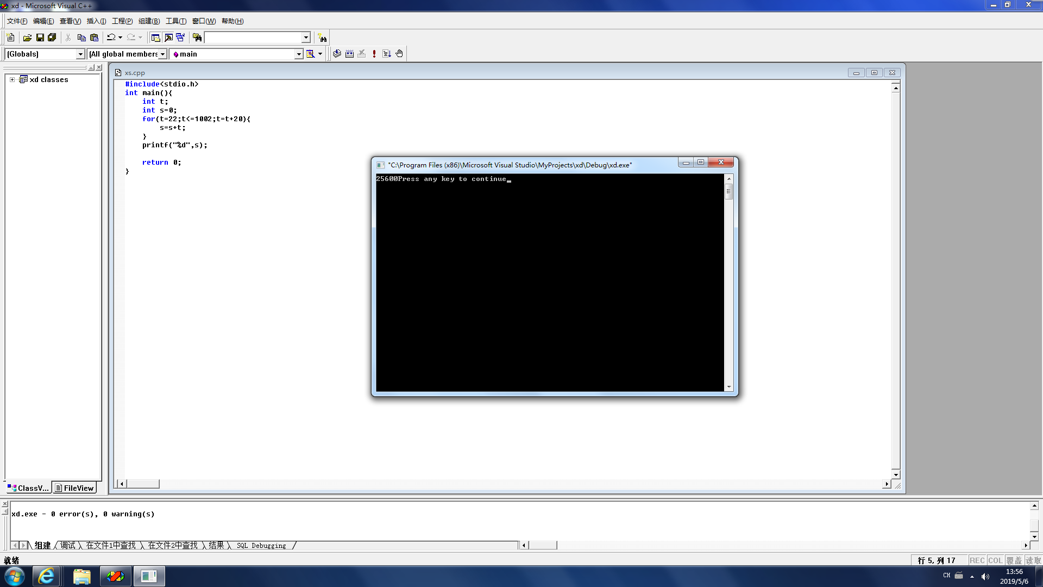Expand the xd classes tree node
Image resolution: width=1043 pixels, height=587 pixels.
[12, 79]
